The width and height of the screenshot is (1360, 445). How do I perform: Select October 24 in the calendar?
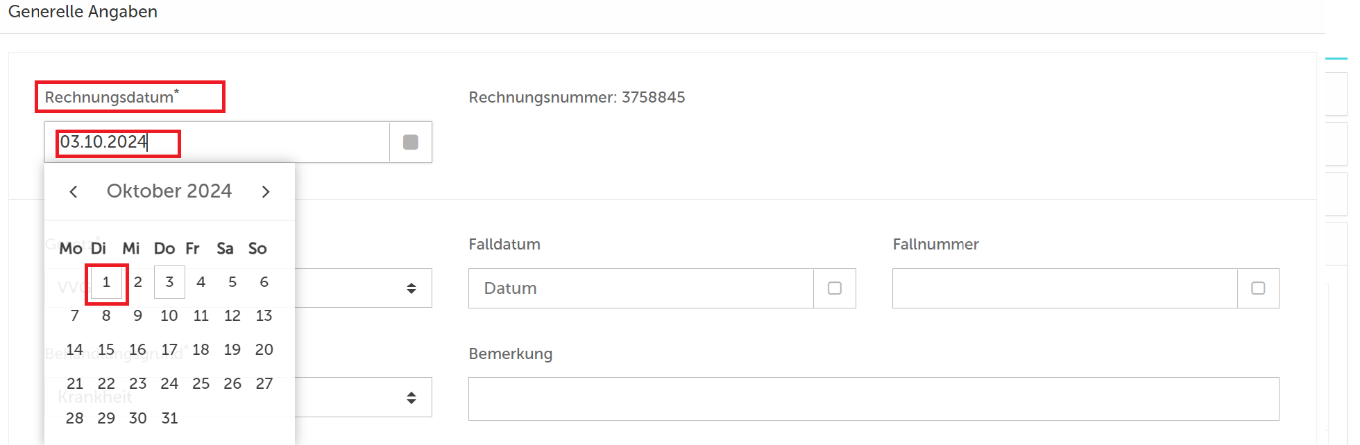pyautogui.click(x=169, y=384)
